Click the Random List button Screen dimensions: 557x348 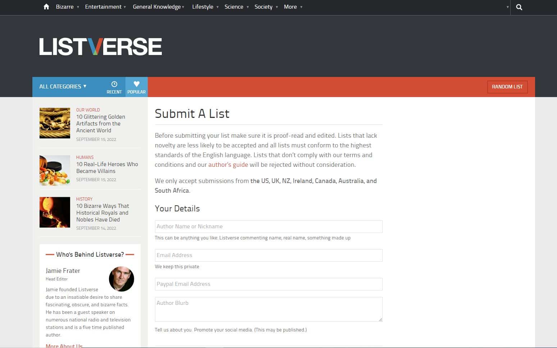(x=507, y=87)
